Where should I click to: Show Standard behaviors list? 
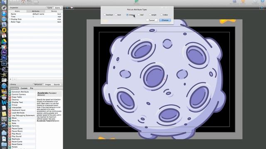(x=14, y=88)
